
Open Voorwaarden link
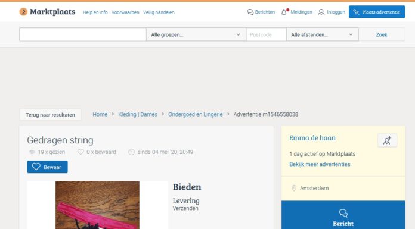pos(125,12)
